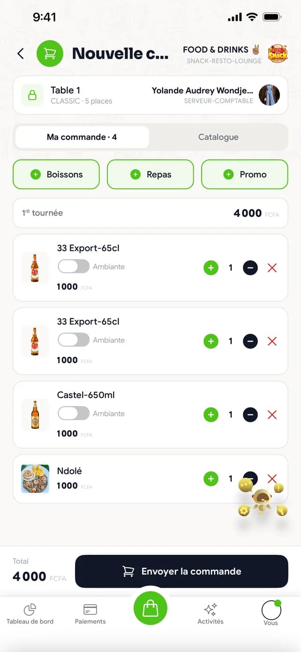Viewport: 301px width, 652px height.
Task: Decrease first 33 Export-65cl quantity
Action: pyautogui.click(x=250, y=268)
